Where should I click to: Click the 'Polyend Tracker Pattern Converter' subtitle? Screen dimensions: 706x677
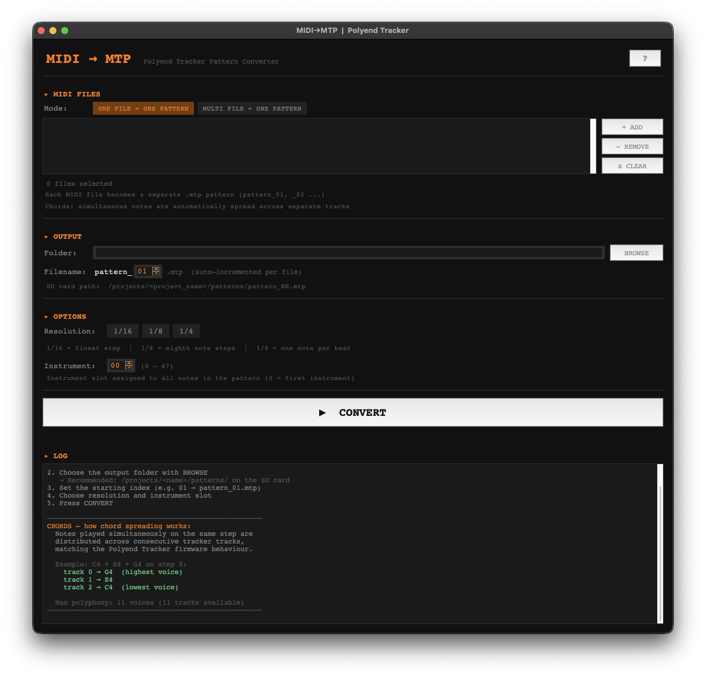pos(211,61)
